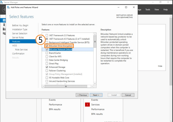Open Performance in the right server tile
This screenshot has width=173, height=122.
coord(98,109)
